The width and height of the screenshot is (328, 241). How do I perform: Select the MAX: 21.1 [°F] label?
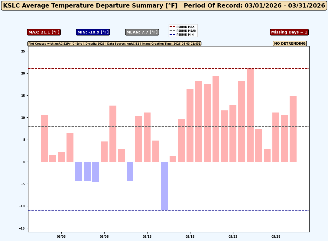44,32
